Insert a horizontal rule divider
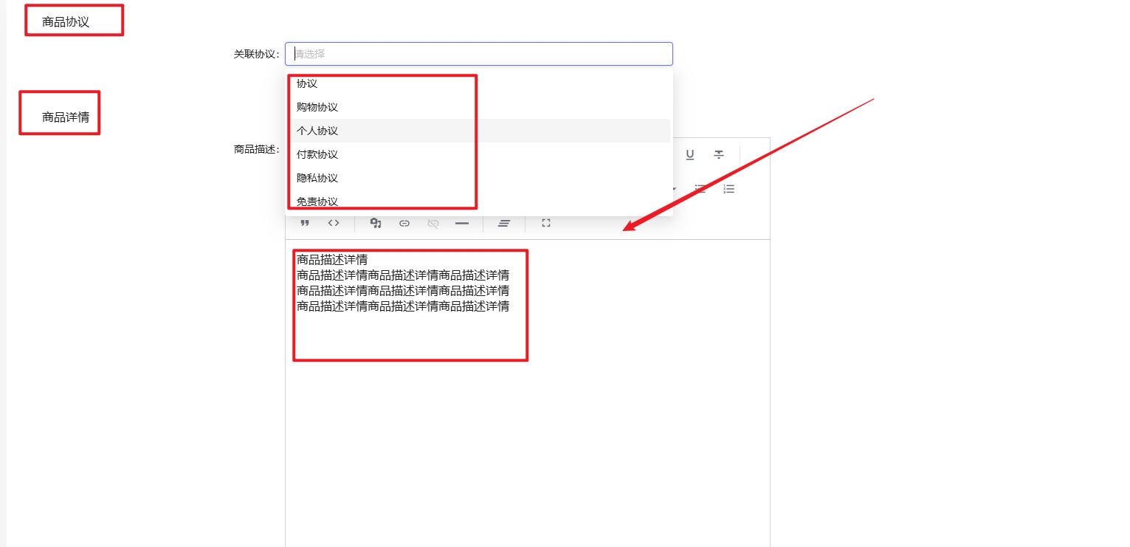The width and height of the screenshot is (1130, 547). (462, 223)
